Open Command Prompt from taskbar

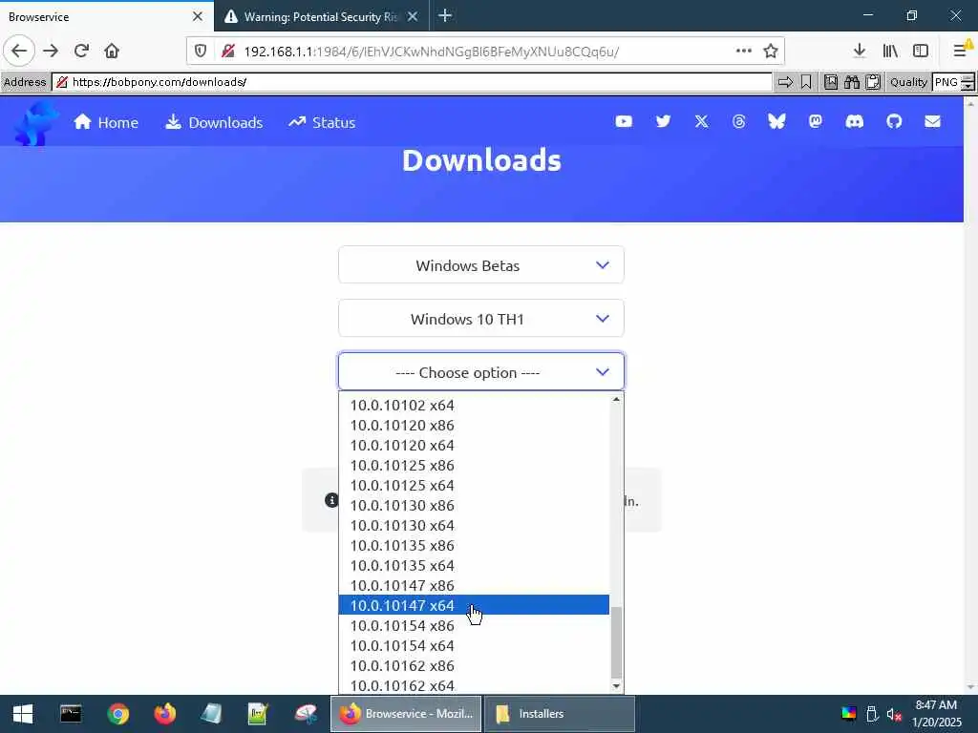pos(71,714)
